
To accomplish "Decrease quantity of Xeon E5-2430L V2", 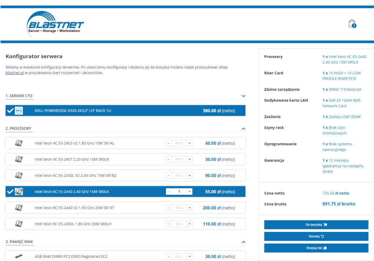I will (169, 175).
